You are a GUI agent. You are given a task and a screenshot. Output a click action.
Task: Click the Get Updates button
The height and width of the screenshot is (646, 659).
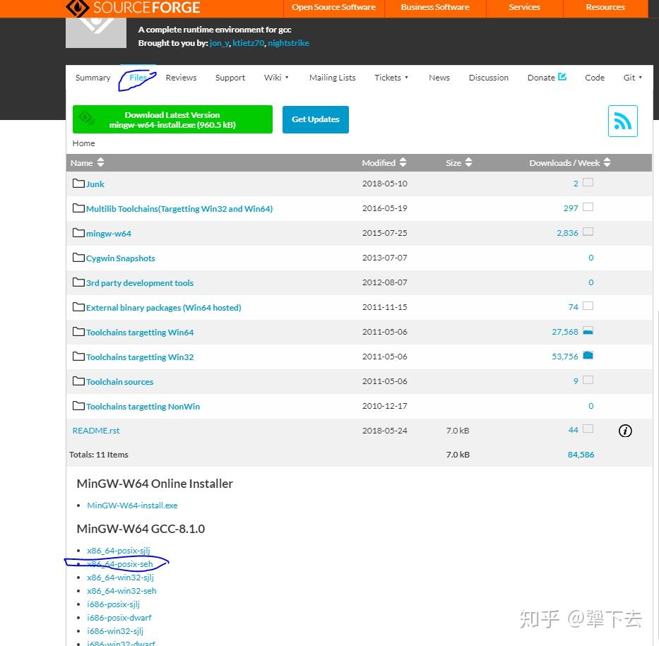315,120
